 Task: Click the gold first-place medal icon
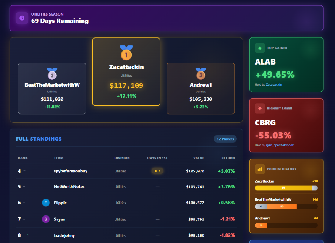coord(126,53)
